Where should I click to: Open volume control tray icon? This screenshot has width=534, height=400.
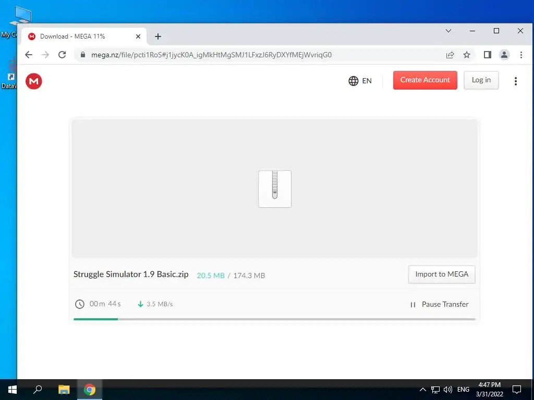point(448,390)
